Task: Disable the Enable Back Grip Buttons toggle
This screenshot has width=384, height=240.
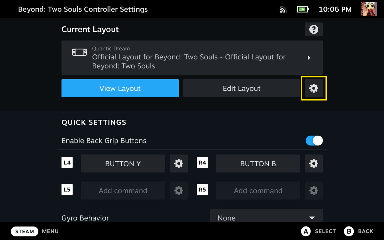Action: coord(314,141)
